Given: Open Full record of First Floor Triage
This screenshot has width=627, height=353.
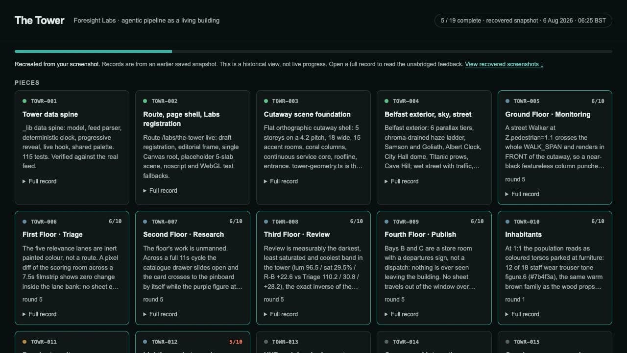Looking at the screenshot, I should click(x=40, y=314).
